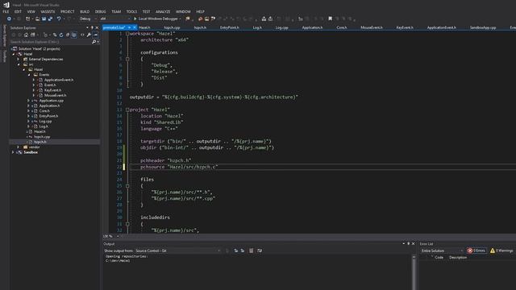This screenshot has width=516, height=290.
Task: Click the Bookmark toolbar icon
Action: click(330, 19)
